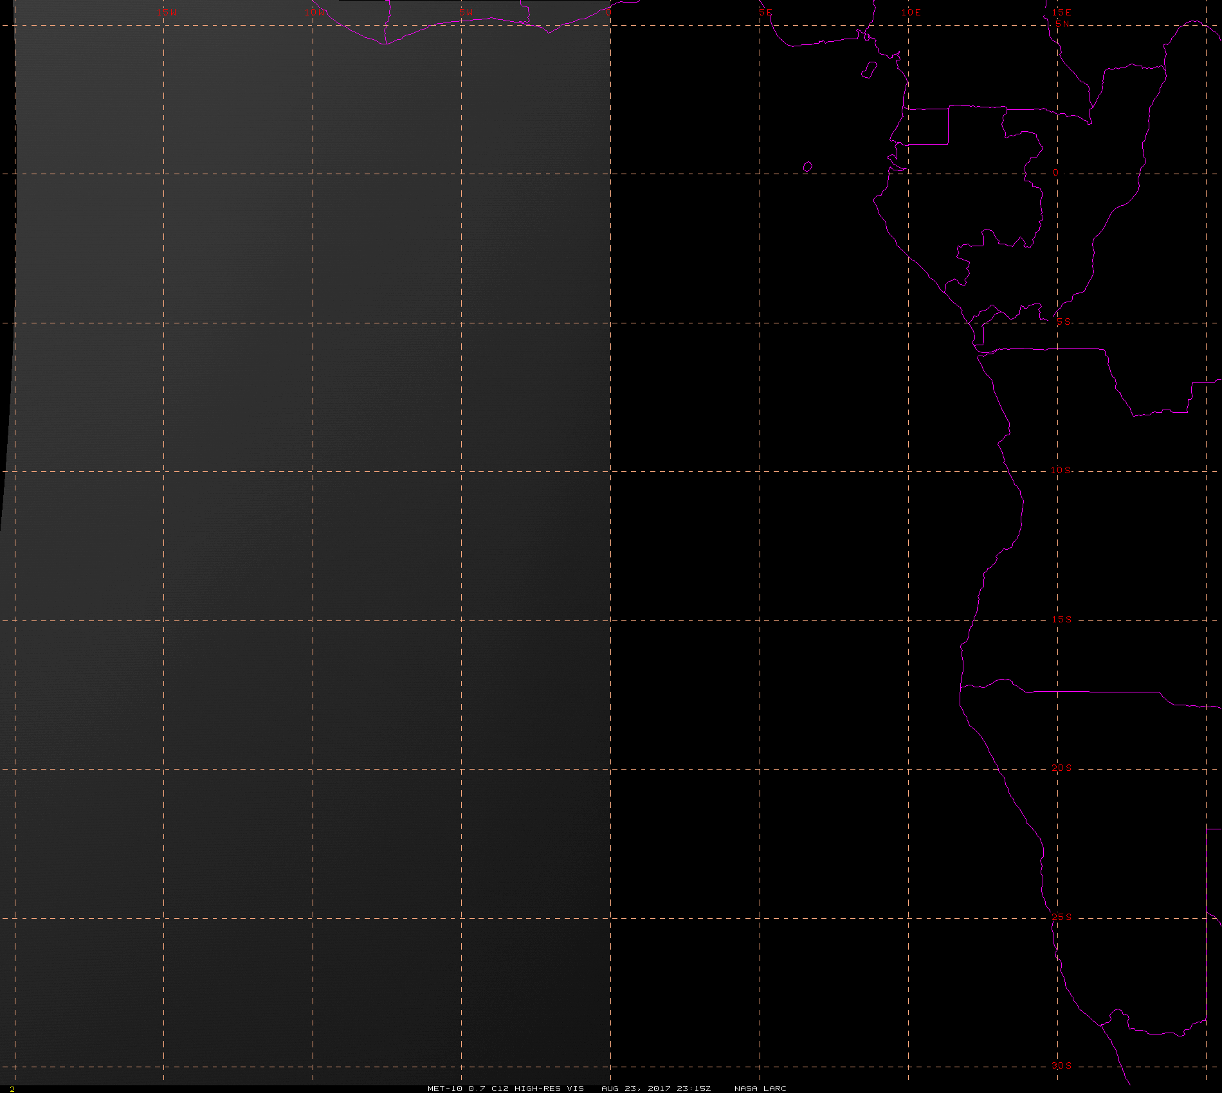Click the 10S latitude label
1222x1093 pixels.
click(x=1061, y=470)
